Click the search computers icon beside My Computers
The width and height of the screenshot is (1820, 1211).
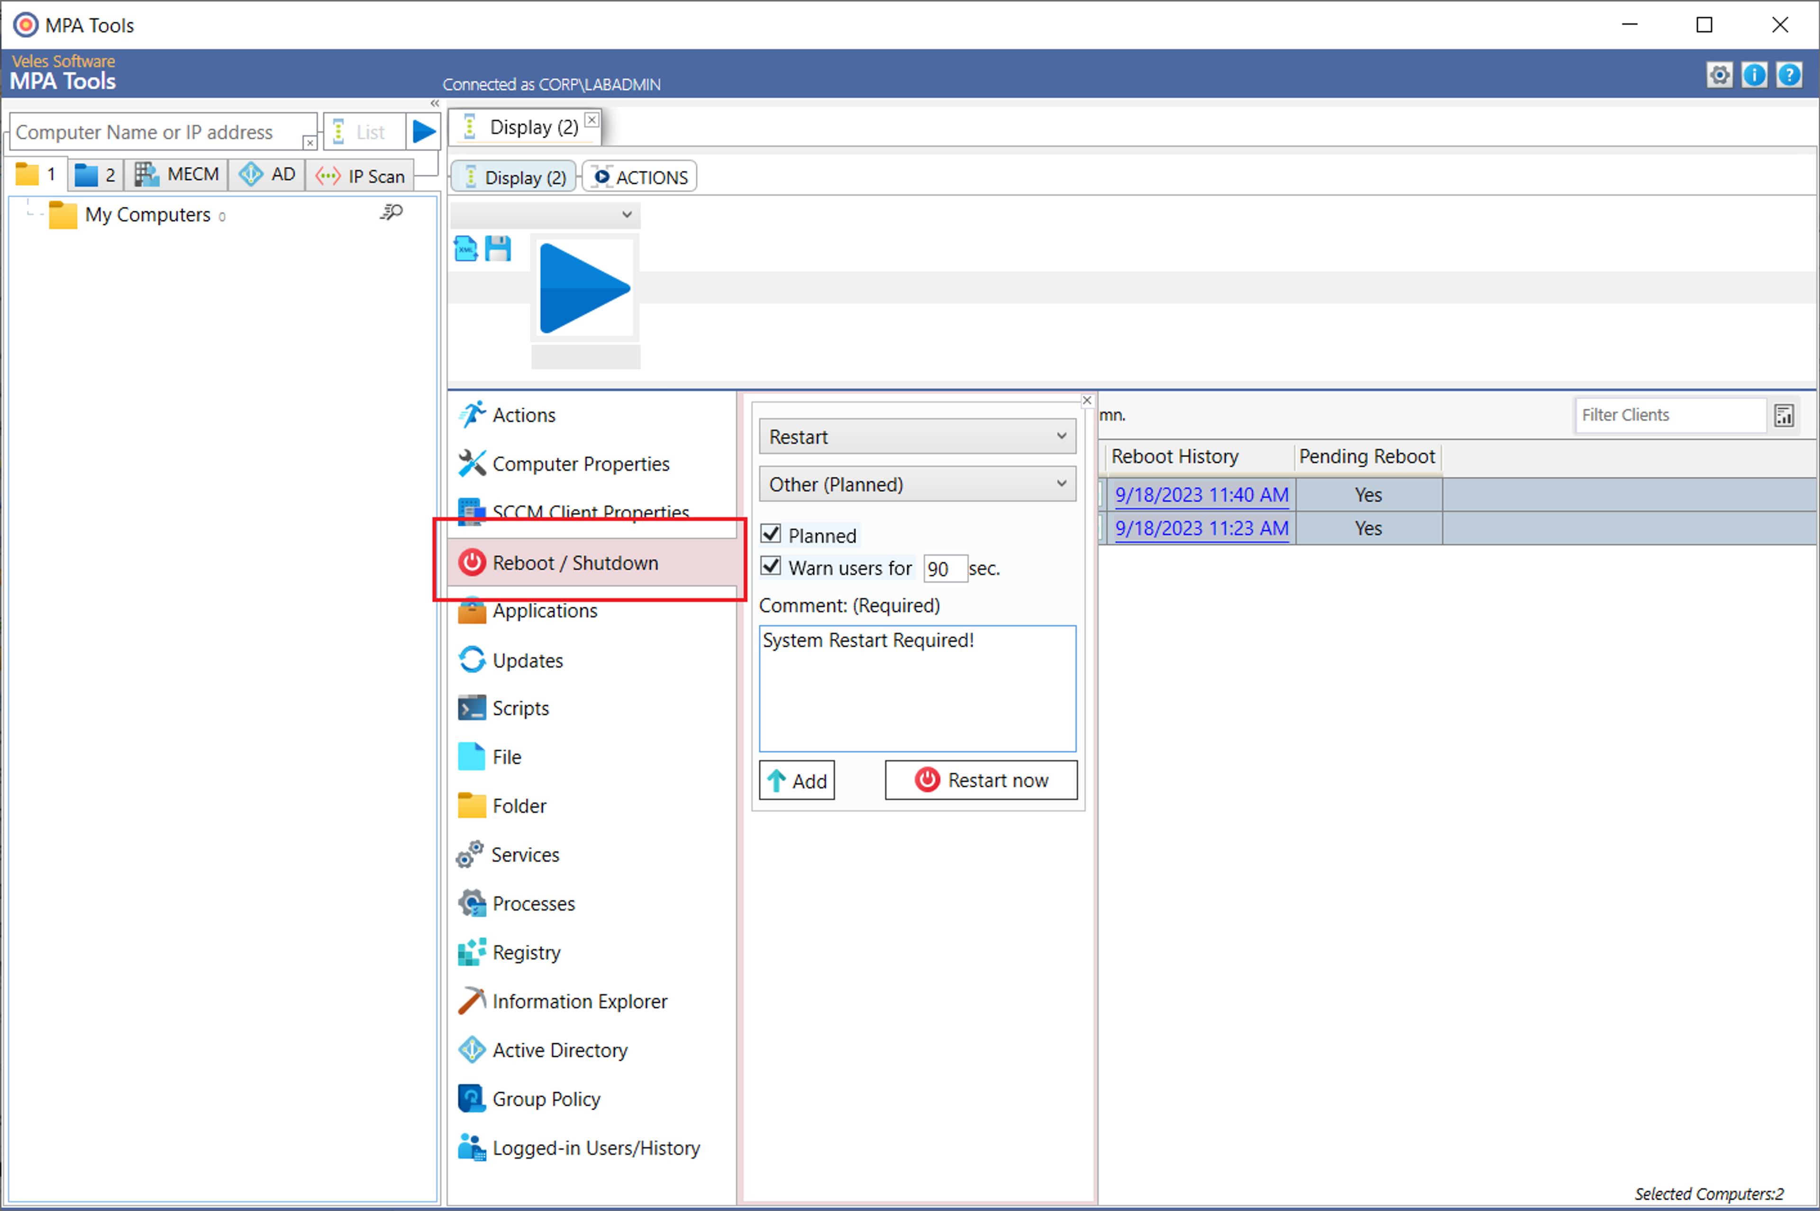point(391,212)
